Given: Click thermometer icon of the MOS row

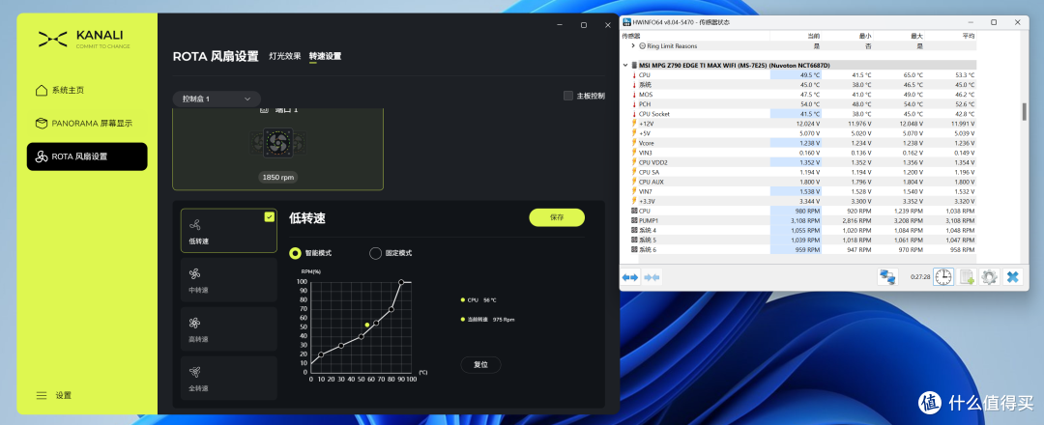Looking at the screenshot, I should coord(634,95).
